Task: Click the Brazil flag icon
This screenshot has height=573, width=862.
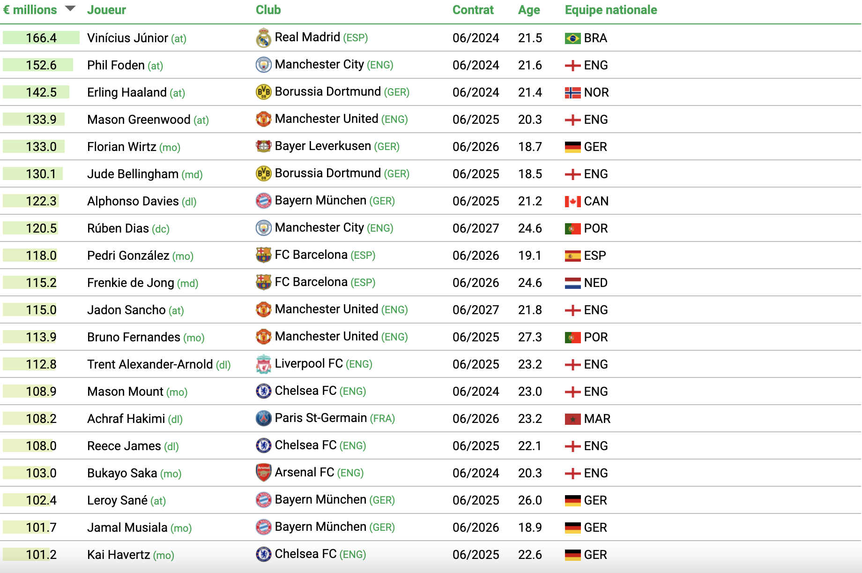Action: pyautogui.click(x=572, y=38)
